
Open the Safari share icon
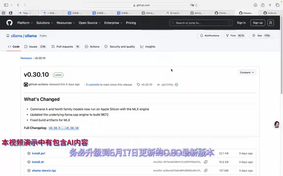click(263, 5)
